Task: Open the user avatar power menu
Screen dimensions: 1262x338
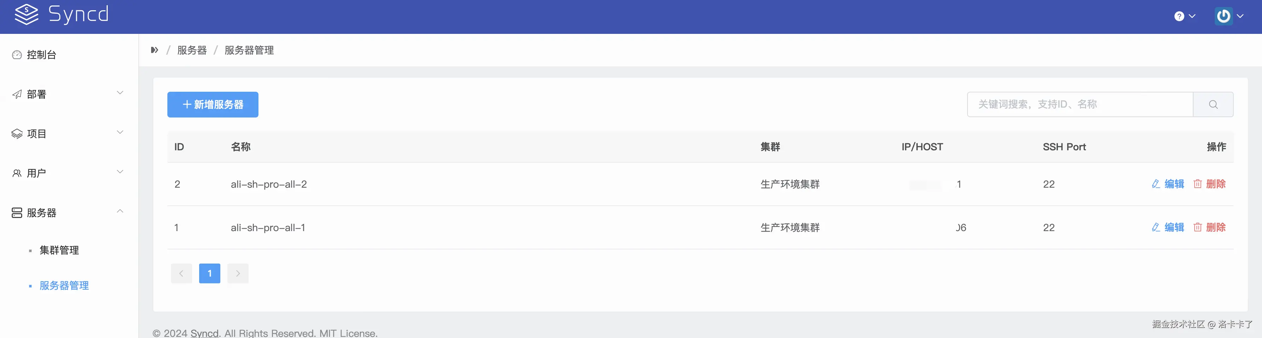Action: [1228, 16]
